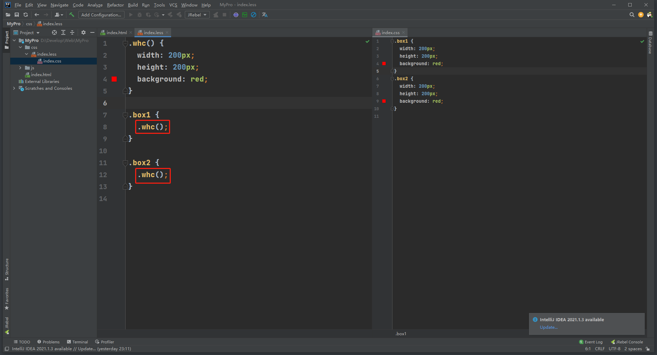Viewport: 657px width, 355px height.
Task: Click red swatch on line 4 of index.css
Action: click(x=384, y=64)
